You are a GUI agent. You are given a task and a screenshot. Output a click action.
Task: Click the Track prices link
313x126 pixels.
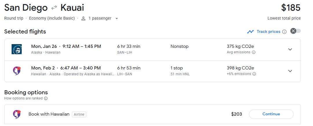(x=268, y=32)
